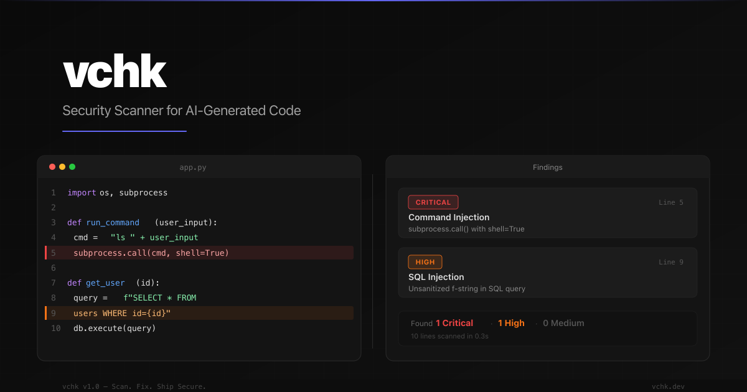Filter by 0 Medium count

pos(563,323)
